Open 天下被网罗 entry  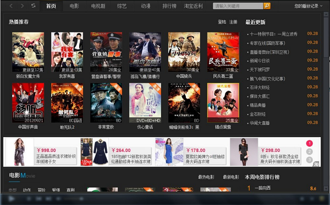point(260,70)
